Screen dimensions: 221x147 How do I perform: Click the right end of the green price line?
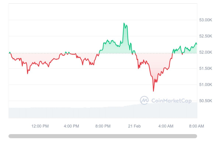[x=197, y=44]
